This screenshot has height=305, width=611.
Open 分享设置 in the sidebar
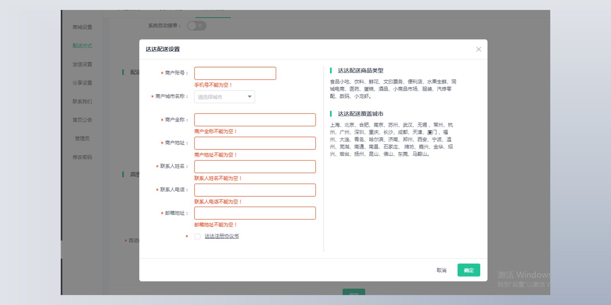82,83
